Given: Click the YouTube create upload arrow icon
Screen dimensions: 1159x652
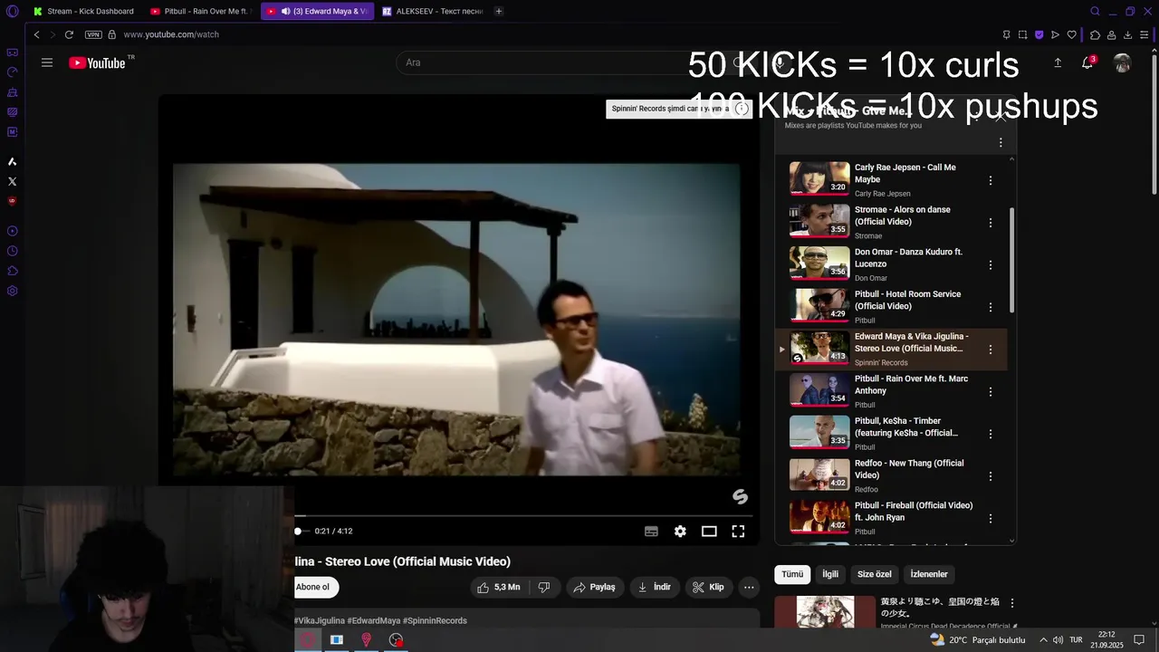Looking at the screenshot, I should pos(1058,62).
